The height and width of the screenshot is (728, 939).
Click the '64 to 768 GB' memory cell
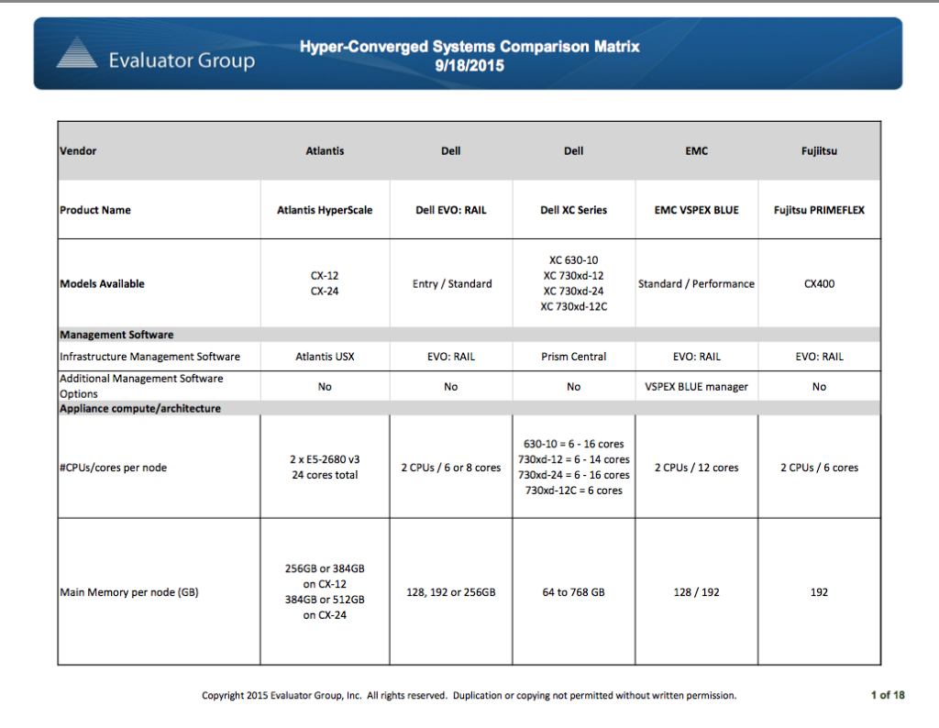(574, 592)
